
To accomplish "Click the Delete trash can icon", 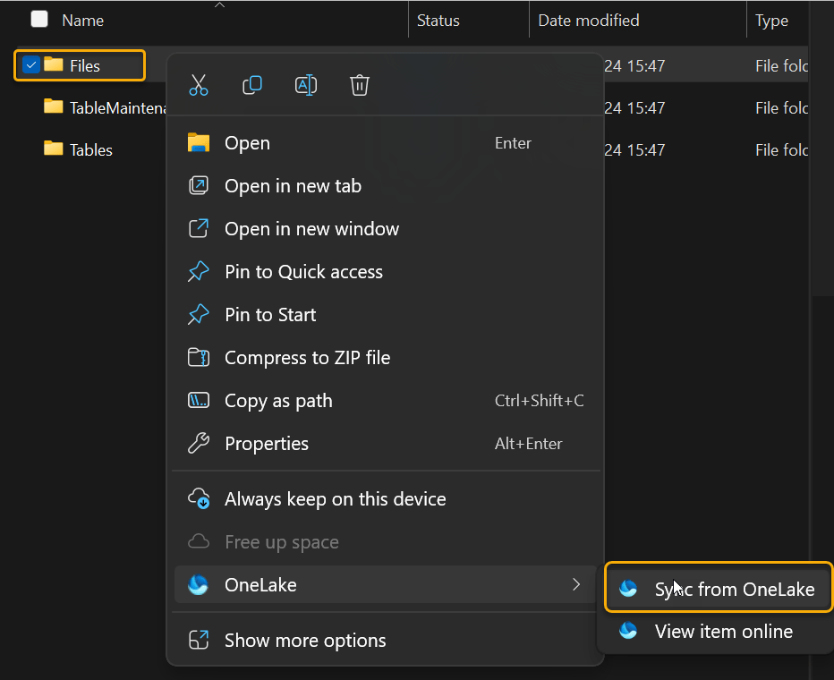I will [x=360, y=85].
